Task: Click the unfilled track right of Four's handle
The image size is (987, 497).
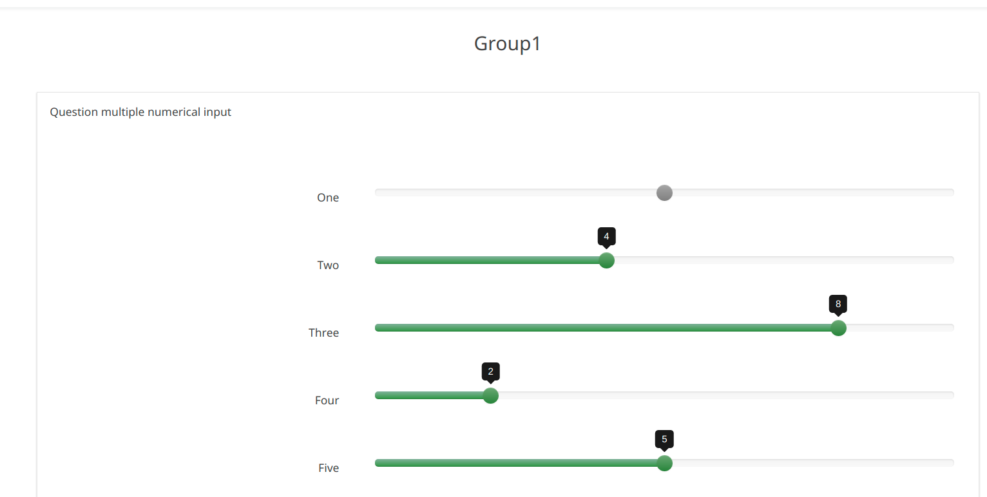Action: [722, 395]
